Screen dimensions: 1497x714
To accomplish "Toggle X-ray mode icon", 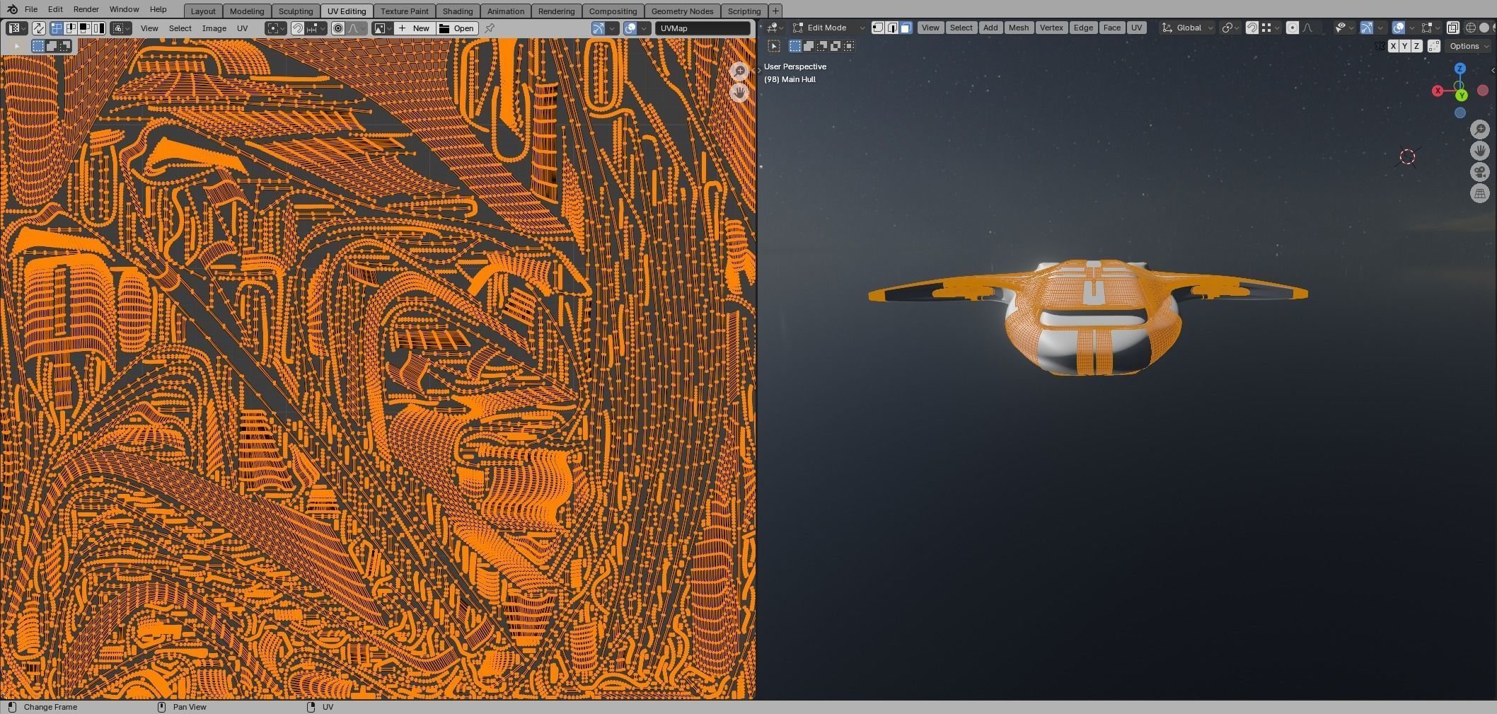I will click(x=1452, y=28).
